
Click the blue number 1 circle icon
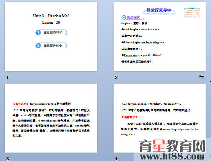(38, 33)
